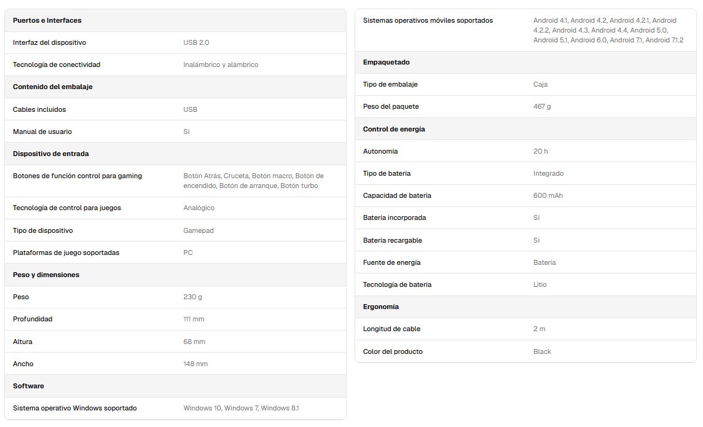The height and width of the screenshot is (427, 703).
Task: Select the 230 g weight value
Action: pos(192,297)
